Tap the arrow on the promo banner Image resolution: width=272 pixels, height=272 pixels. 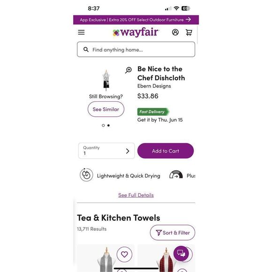189,19
